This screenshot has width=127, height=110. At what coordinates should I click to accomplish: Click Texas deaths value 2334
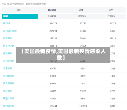tap(113, 61)
